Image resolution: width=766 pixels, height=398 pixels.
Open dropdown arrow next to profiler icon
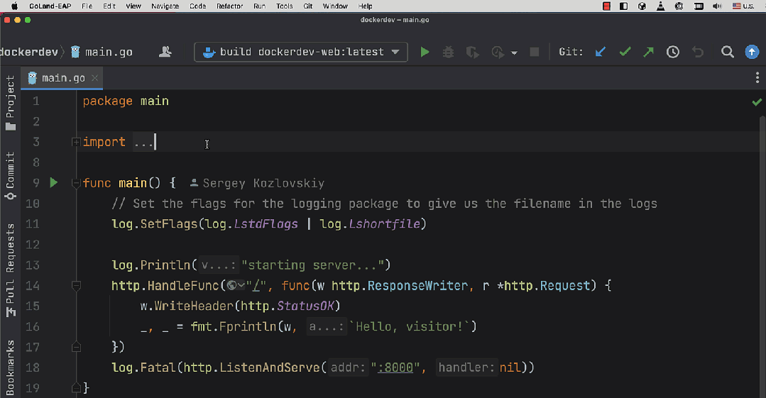click(514, 52)
